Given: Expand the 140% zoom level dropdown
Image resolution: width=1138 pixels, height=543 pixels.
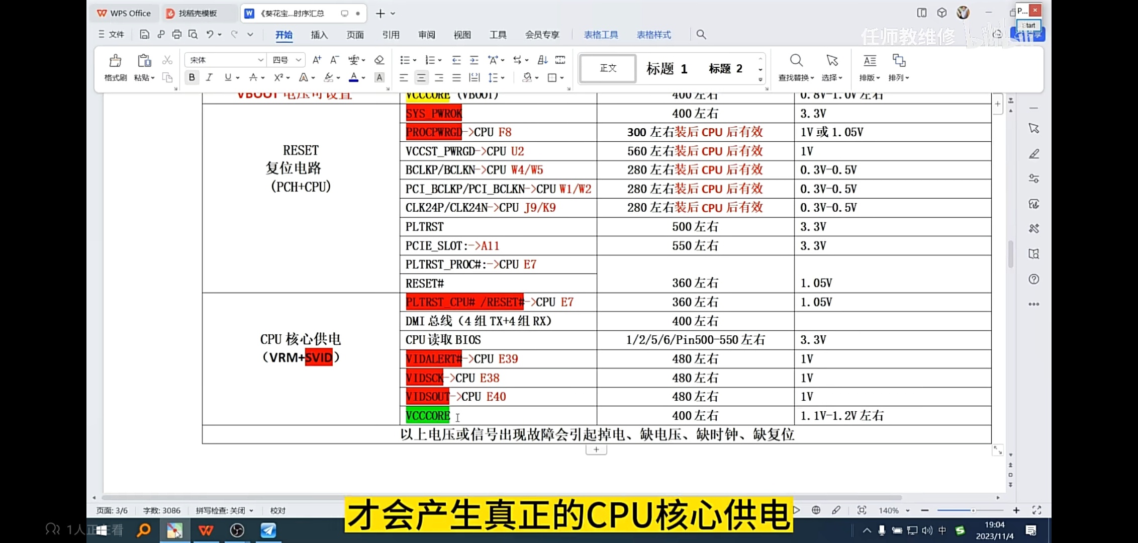Looking at the screenshot, I should tap(907, 510).
